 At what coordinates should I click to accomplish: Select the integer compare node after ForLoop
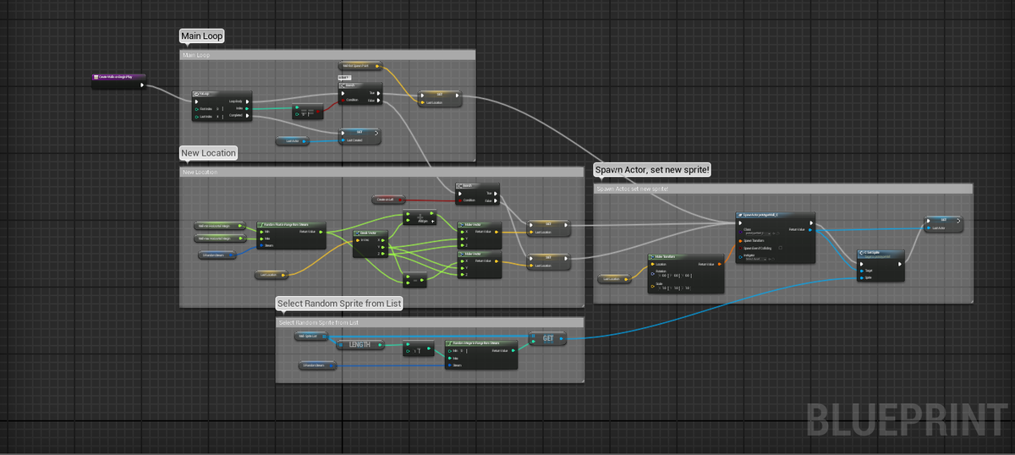[x=308, y=111]
